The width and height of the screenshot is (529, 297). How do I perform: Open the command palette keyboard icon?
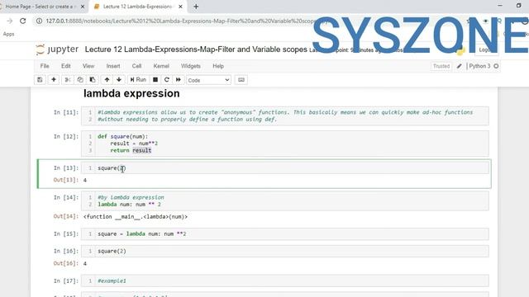point(241,80)
